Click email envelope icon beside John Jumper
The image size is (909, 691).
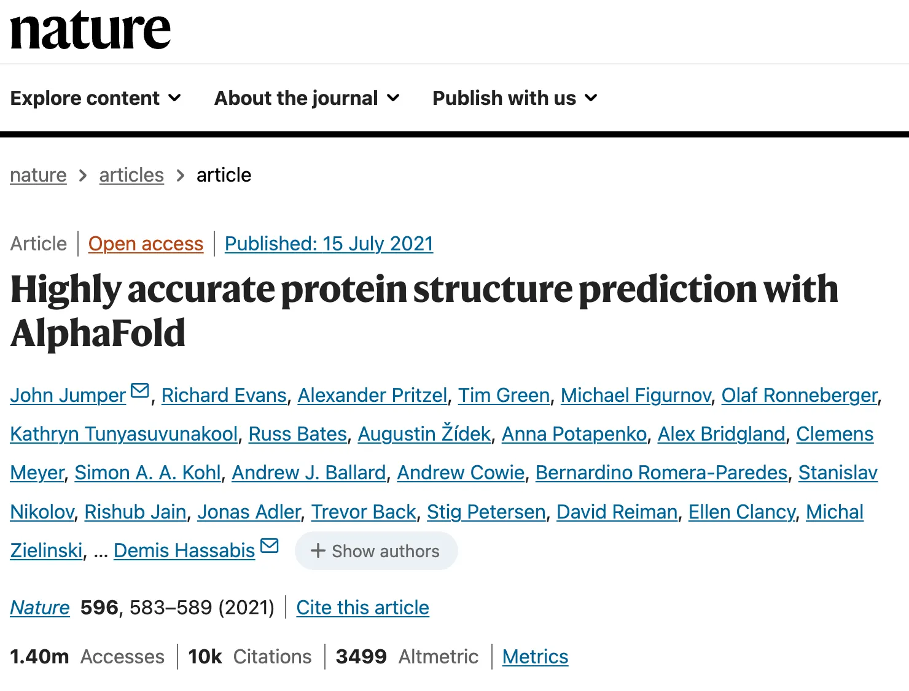(140, 391)
